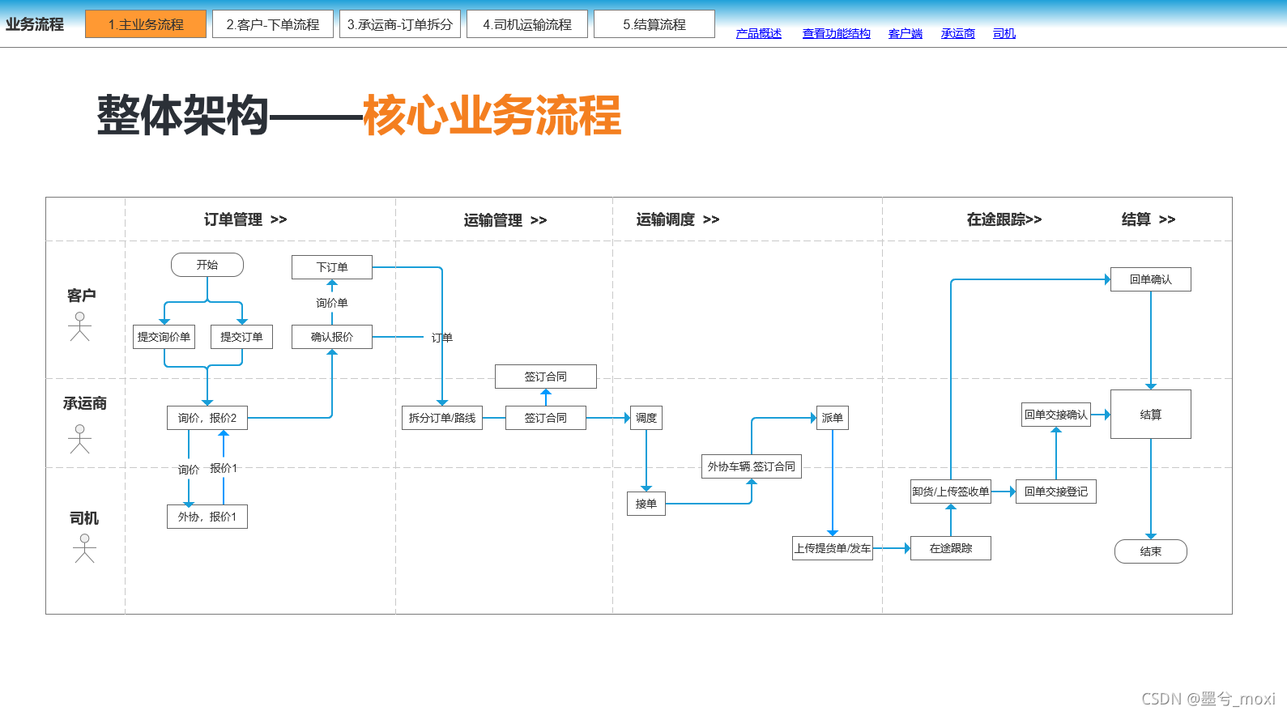Click the 调度 box

point(646,418)
